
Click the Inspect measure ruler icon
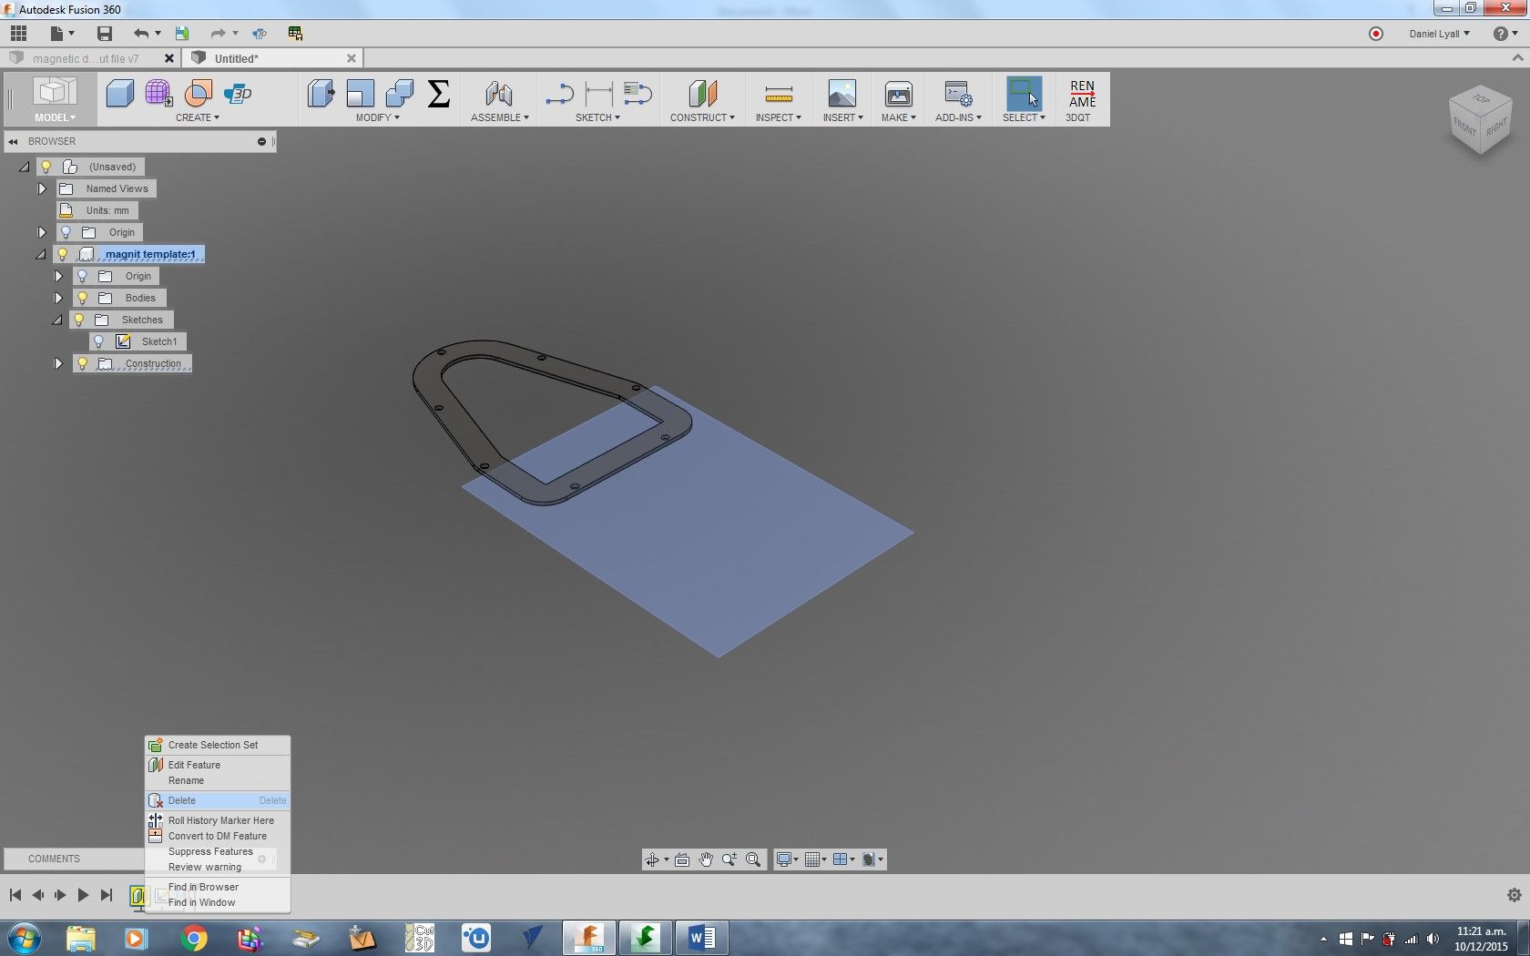pyautogui.click(x=779, y=93)
